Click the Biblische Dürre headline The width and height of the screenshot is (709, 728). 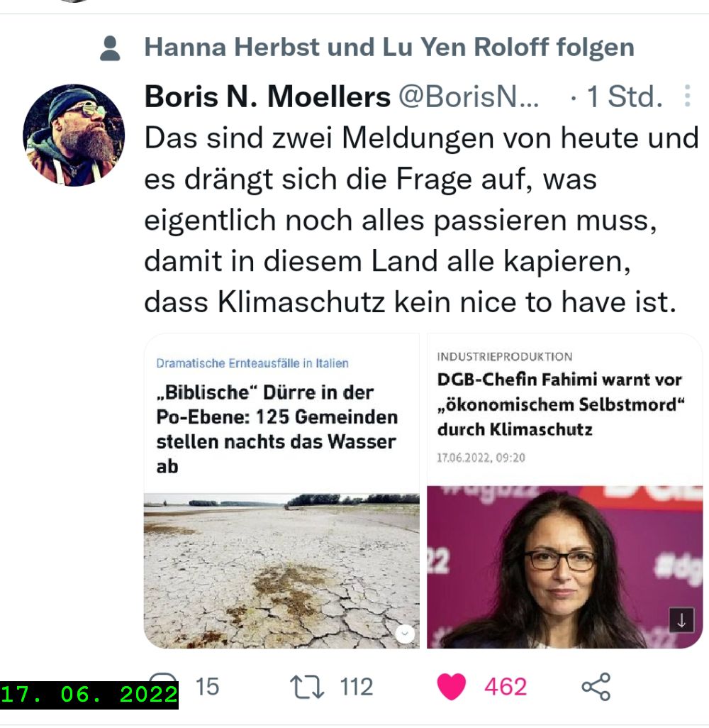coord(277,429)
